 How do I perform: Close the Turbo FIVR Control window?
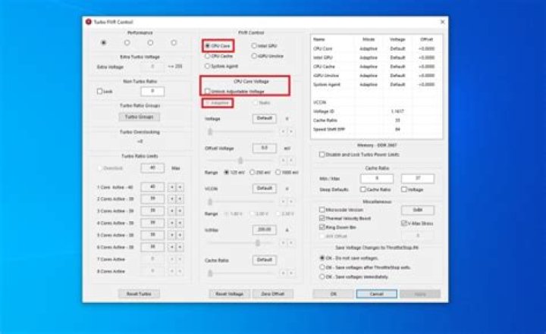pyautogui.click(x=442, y=21)
